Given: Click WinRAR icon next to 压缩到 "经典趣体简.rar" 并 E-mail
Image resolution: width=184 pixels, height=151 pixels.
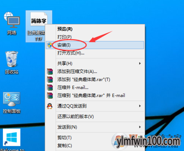Looking at the screenshot, I should [x=50, y=96].
